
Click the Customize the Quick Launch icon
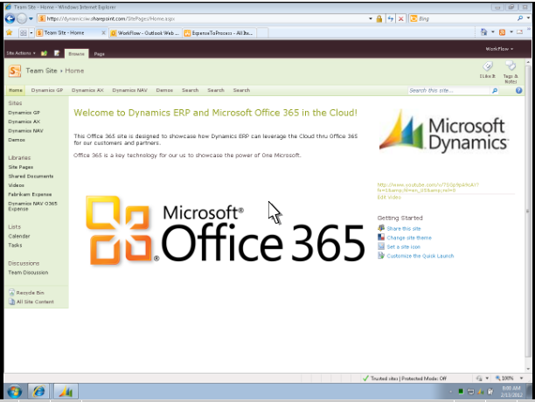pos(381,255)
